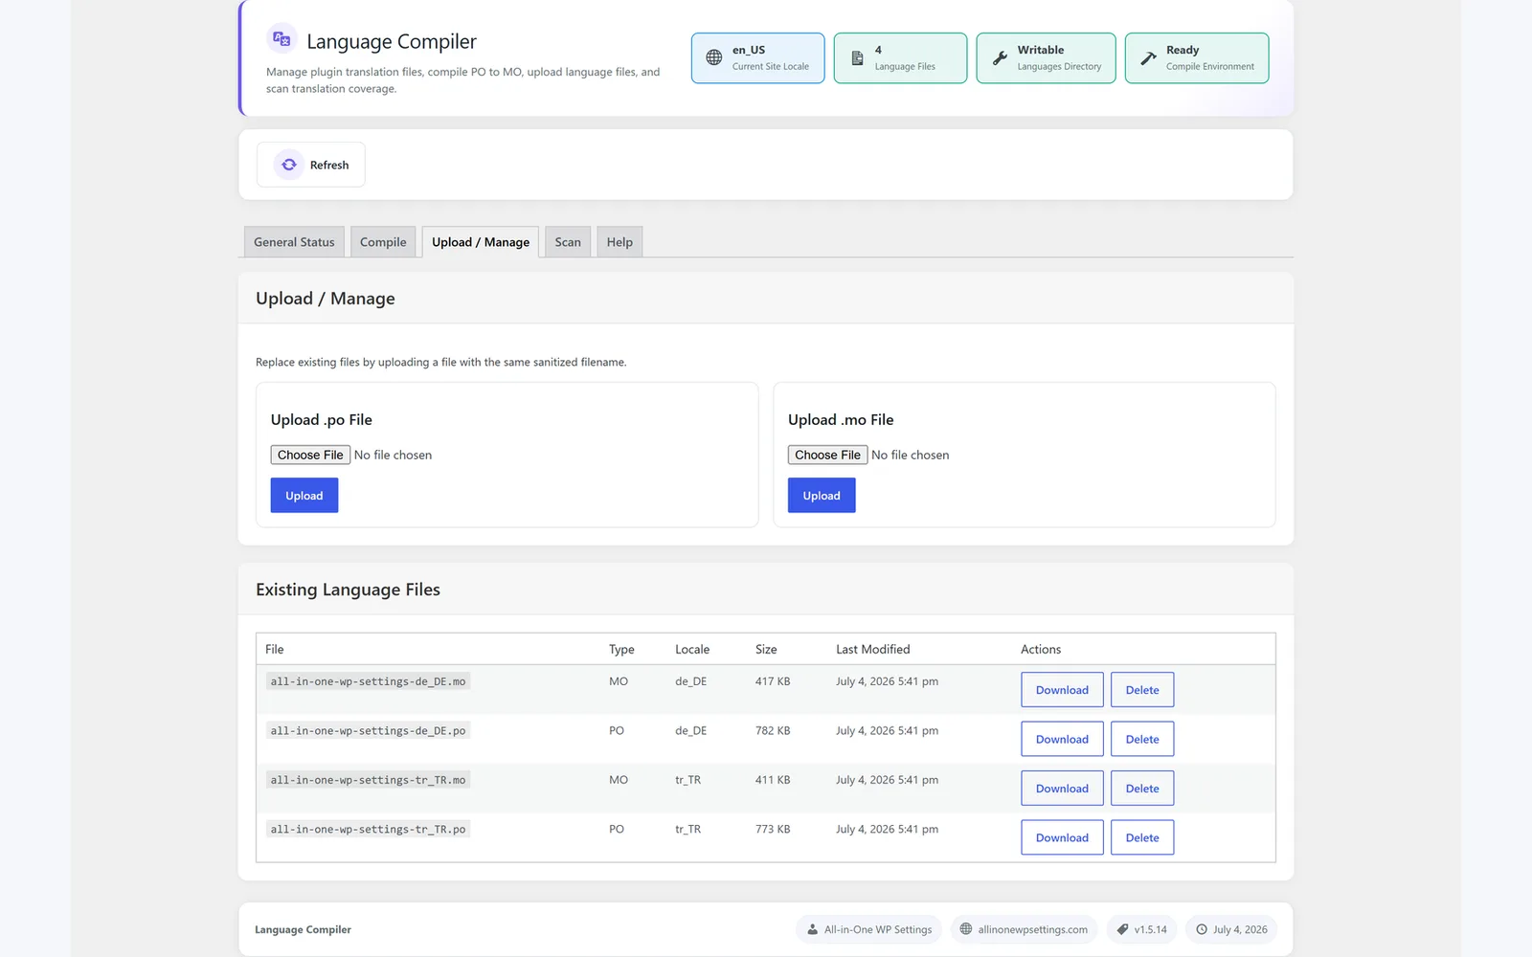
Task: Click the July 4, 2026 footer badge
Action: click(x=1231, y=929)
